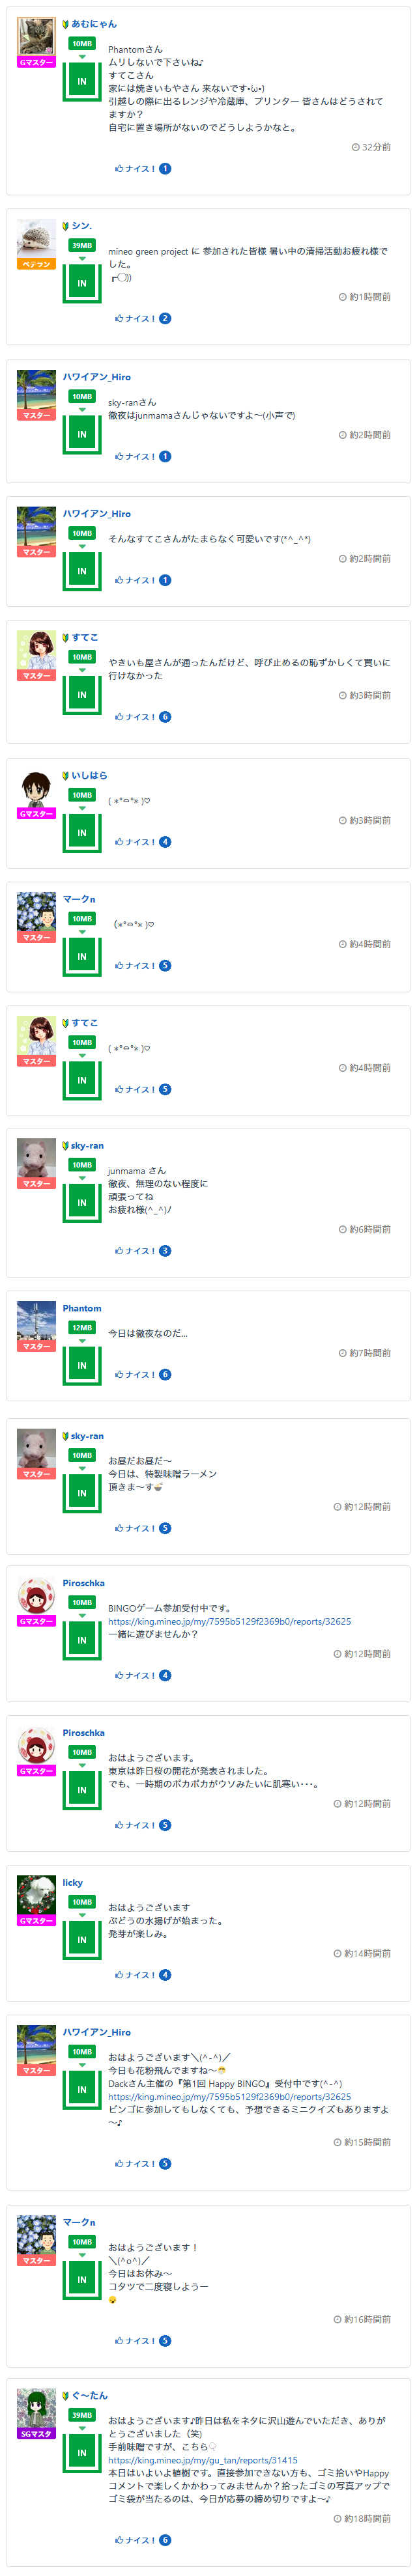Click the nice count on Phantom's 徹夜 post
Image resolution: width=417 pixels, height=2576 pixels.
coord(165,1374)
